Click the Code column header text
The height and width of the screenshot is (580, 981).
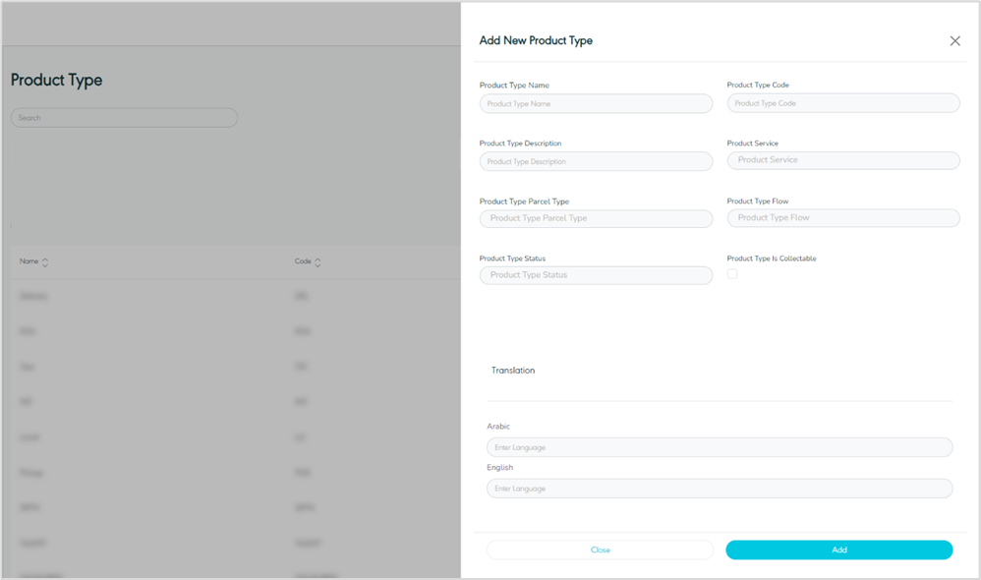(x=303, y=261)
